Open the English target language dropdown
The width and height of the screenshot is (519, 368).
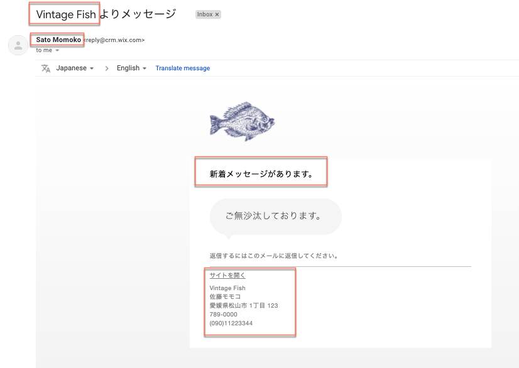pyautogui.click(x=131, y=68)
